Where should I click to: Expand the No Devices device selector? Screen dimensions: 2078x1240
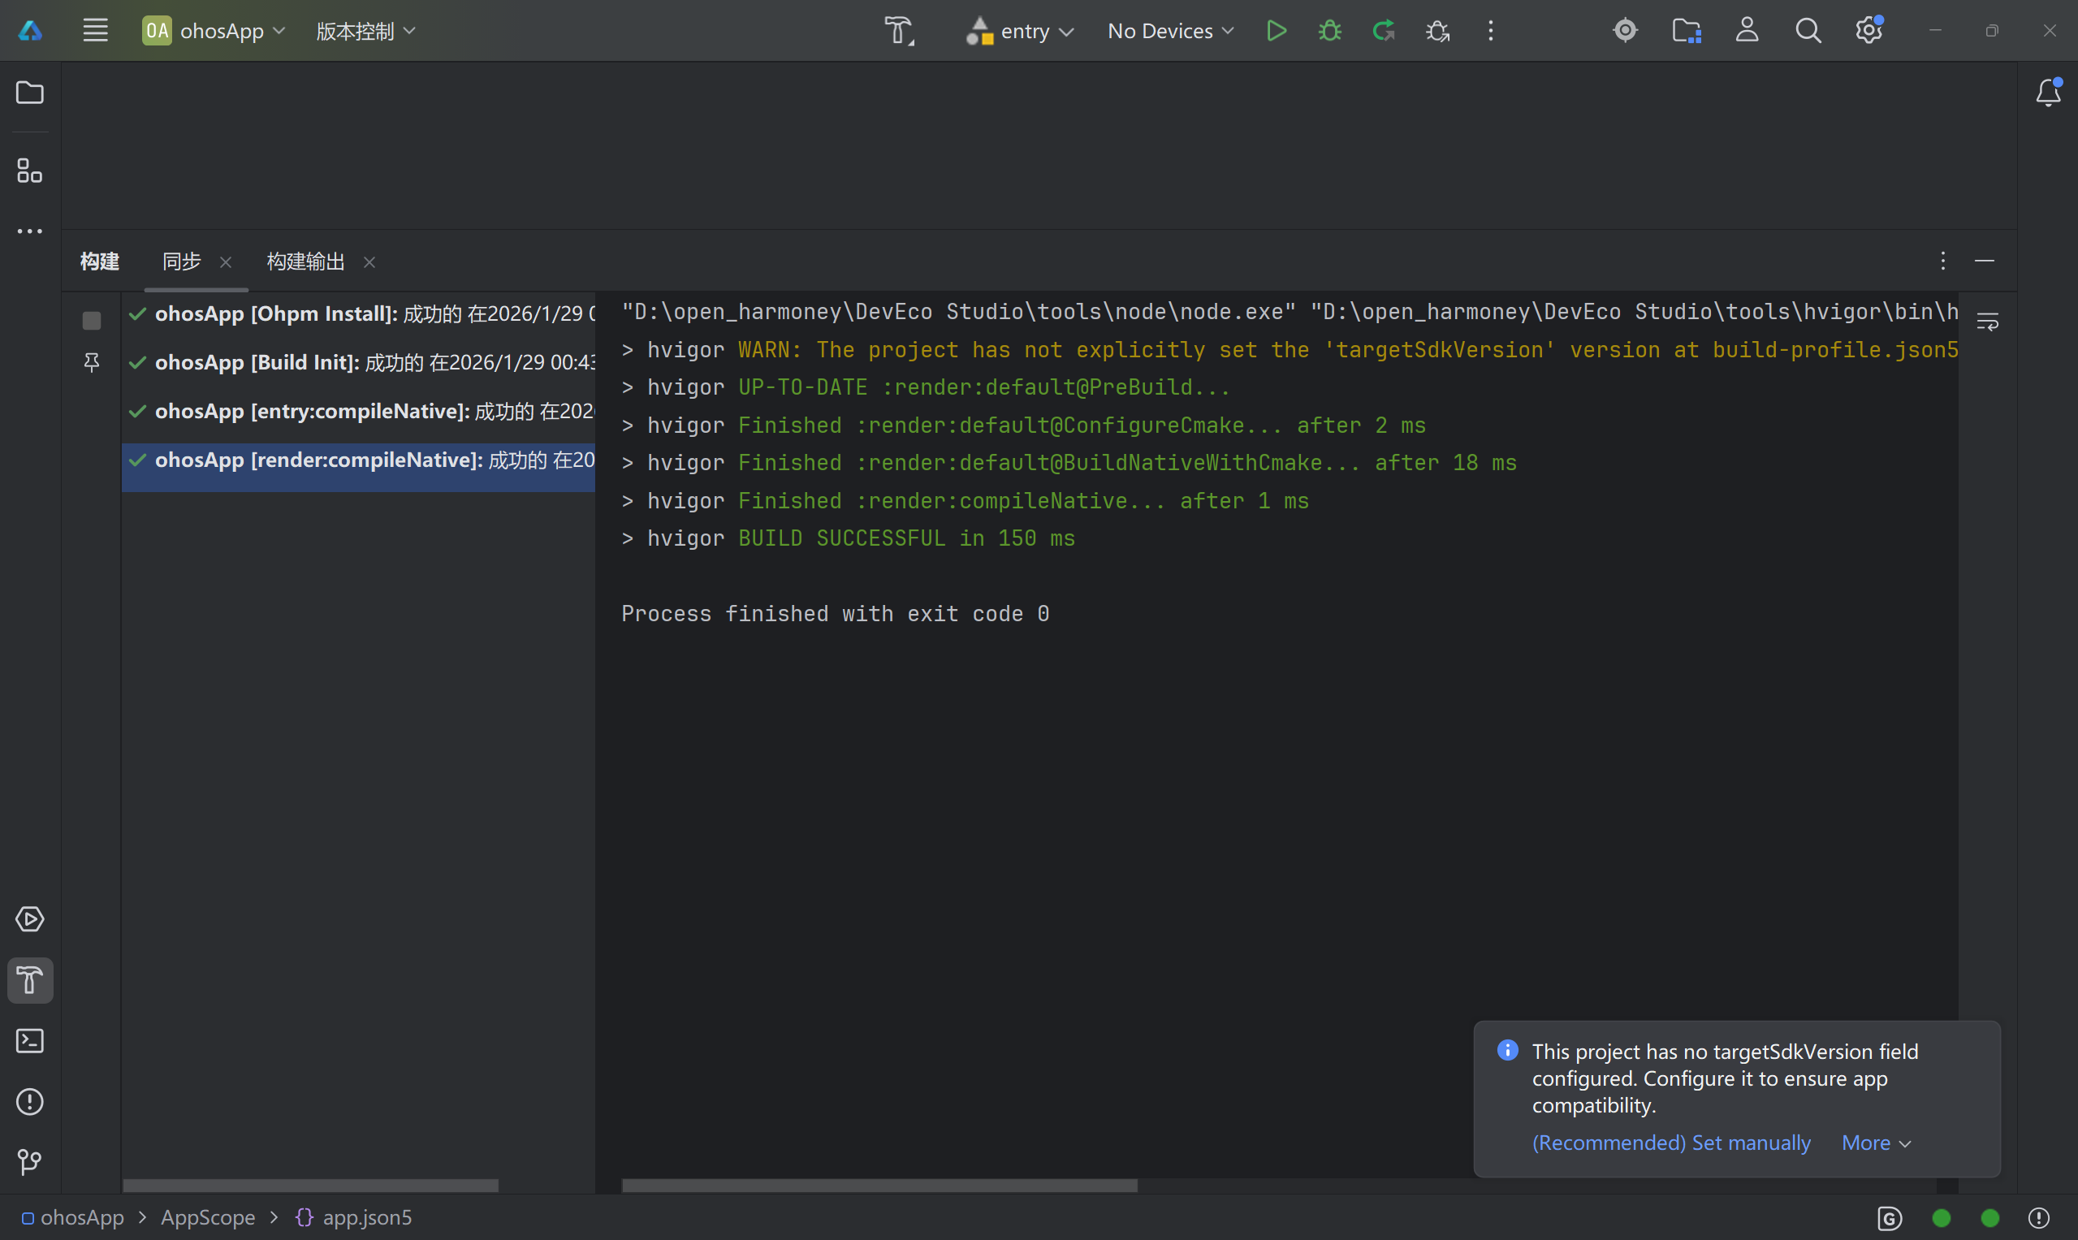(1170, 31)
